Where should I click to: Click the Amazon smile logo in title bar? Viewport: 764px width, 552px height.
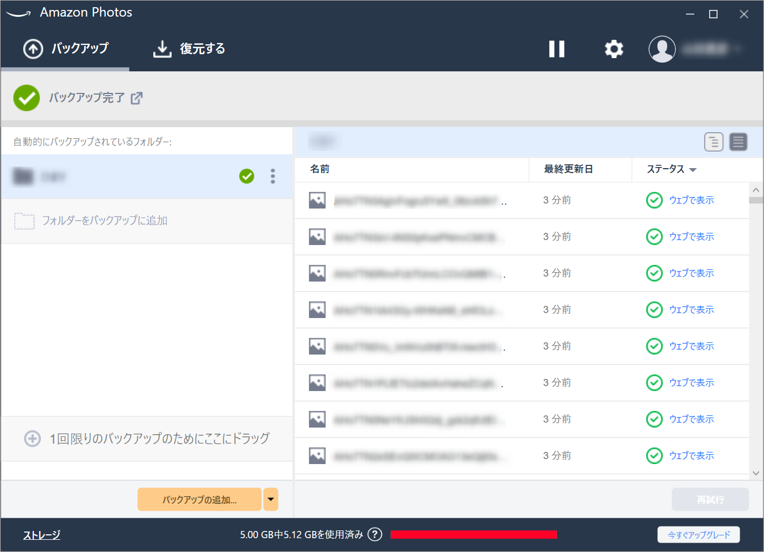(18, 13)
